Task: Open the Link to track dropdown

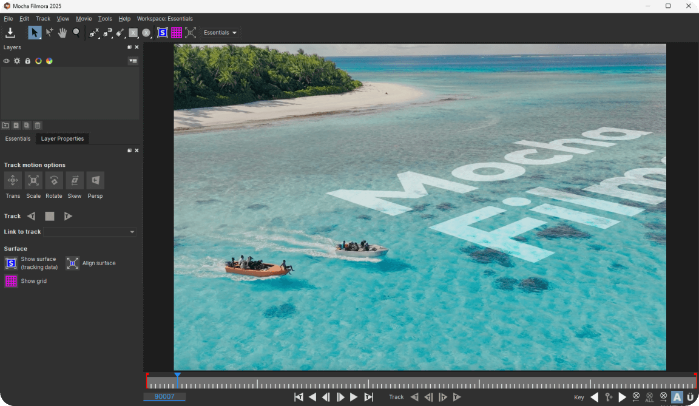Action: [90, 232]
